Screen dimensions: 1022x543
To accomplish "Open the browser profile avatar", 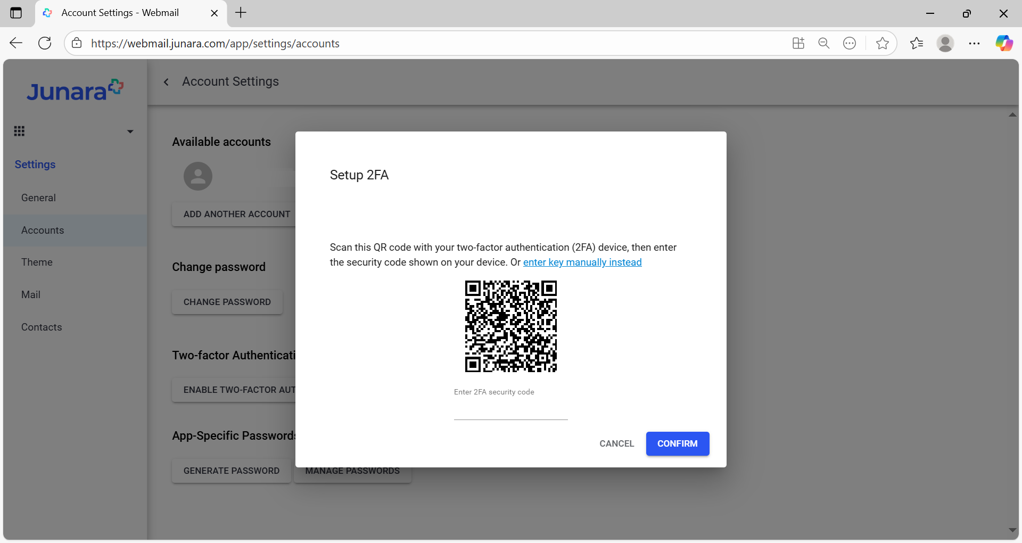I will coord(945,43).
